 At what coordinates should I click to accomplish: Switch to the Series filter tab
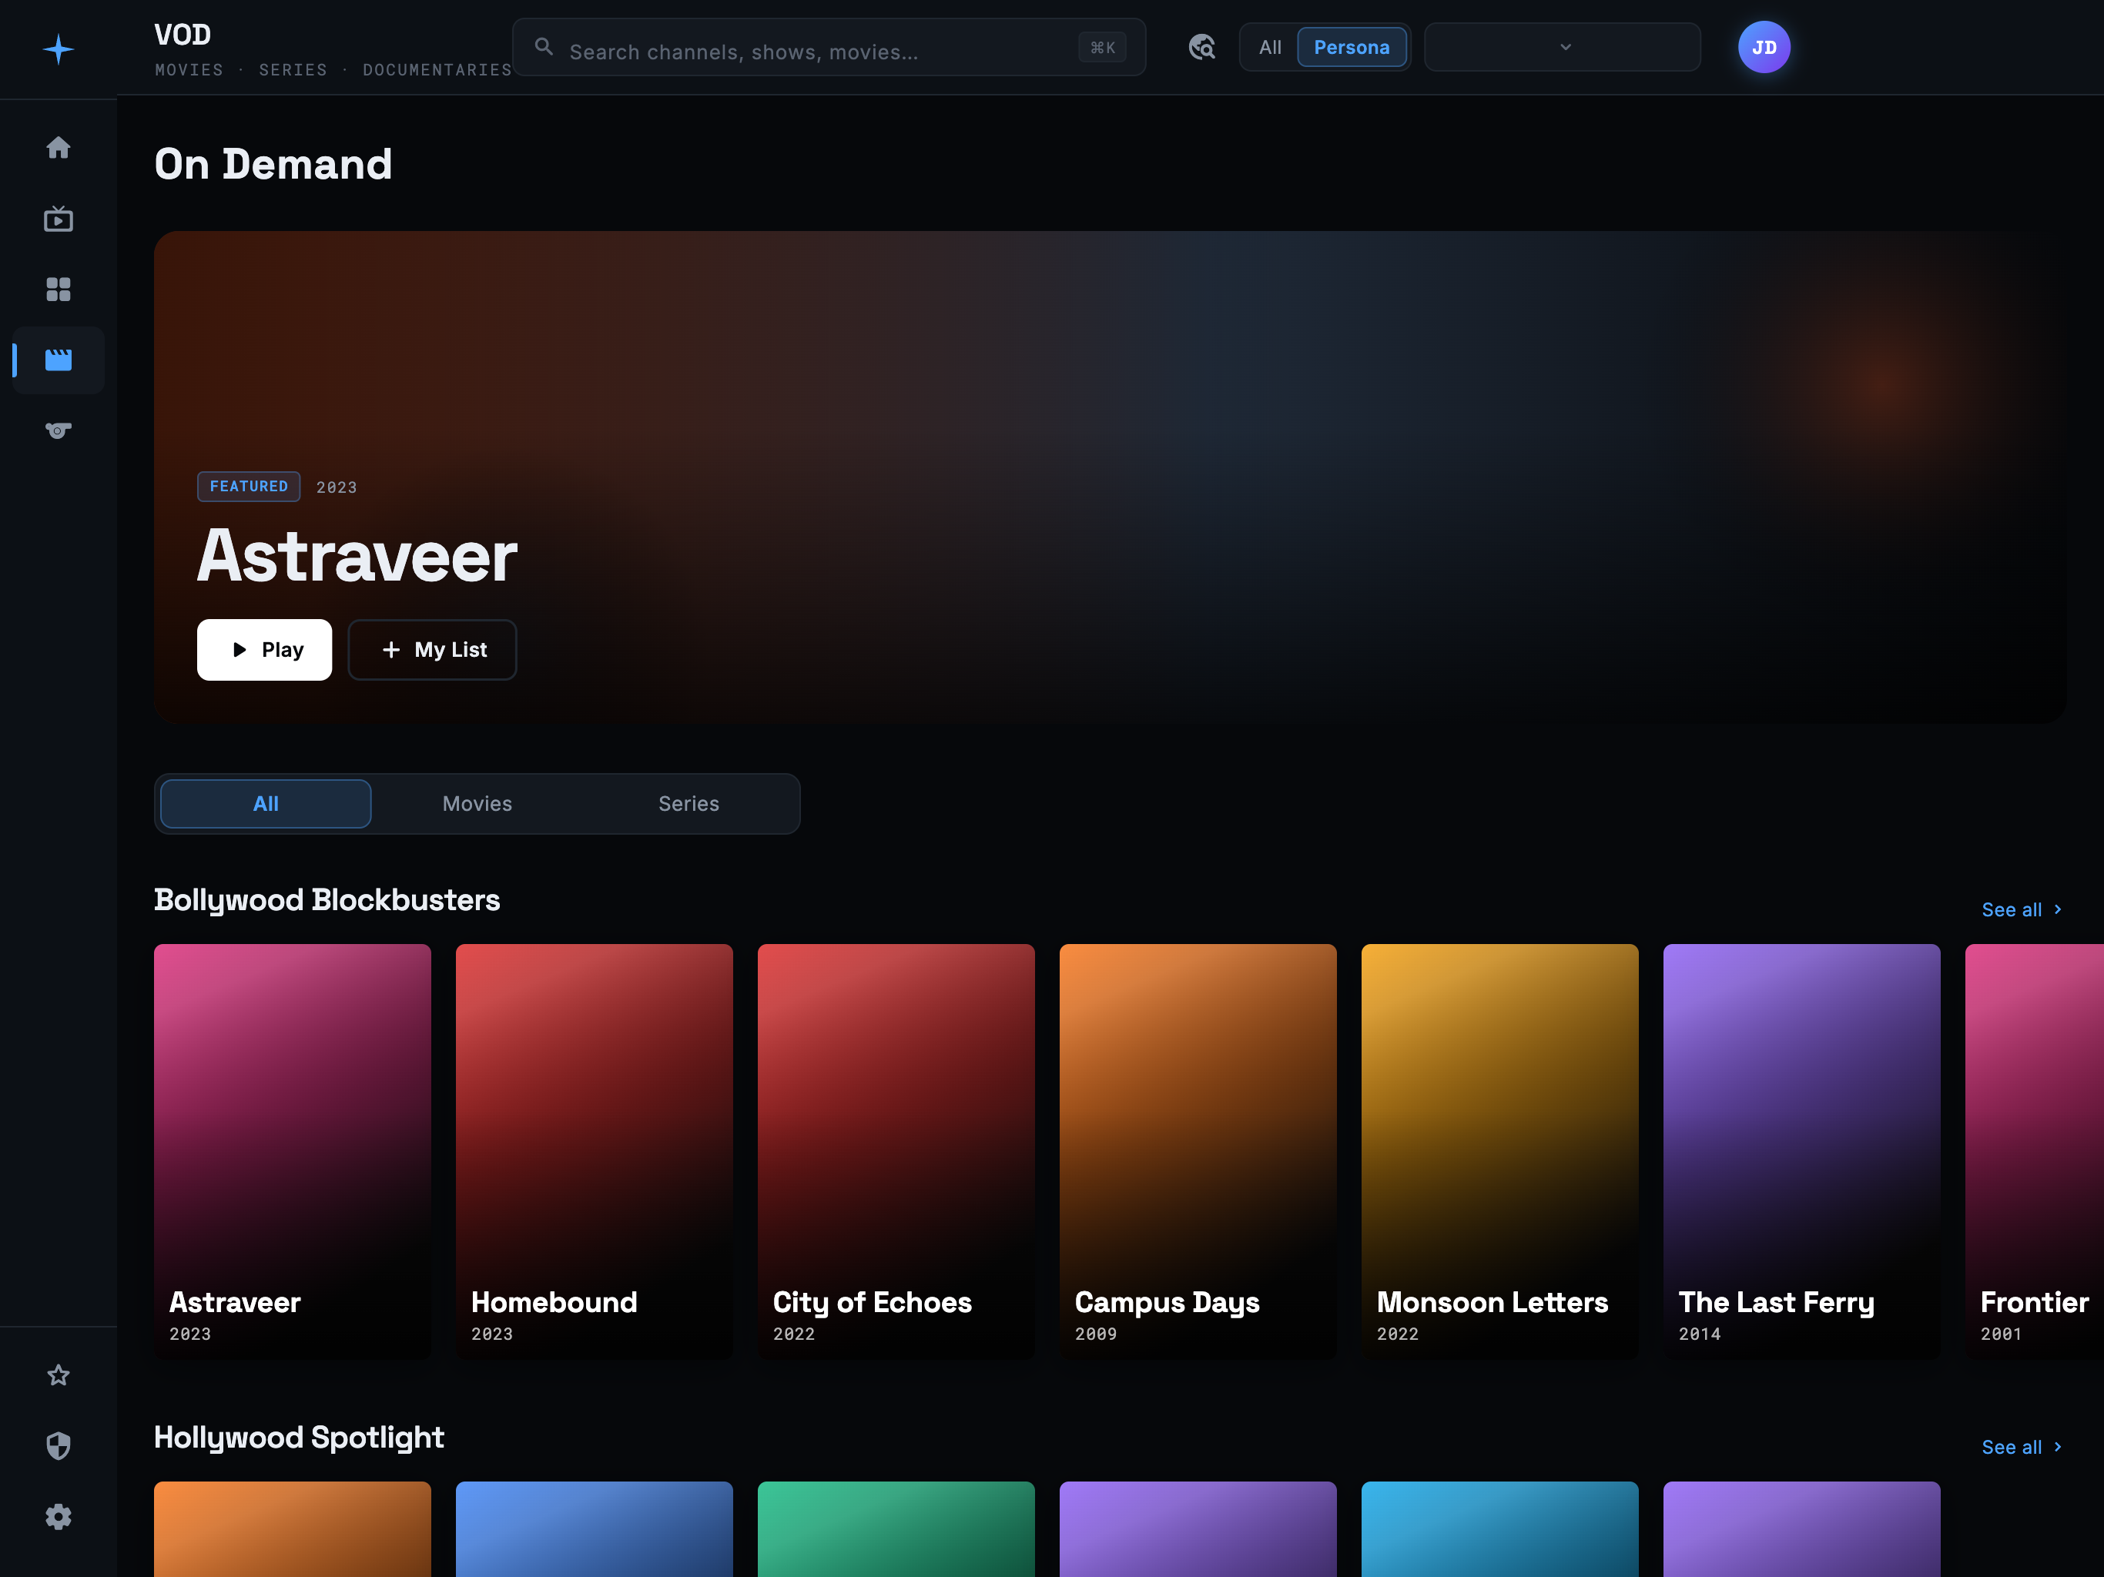[688, 804]
